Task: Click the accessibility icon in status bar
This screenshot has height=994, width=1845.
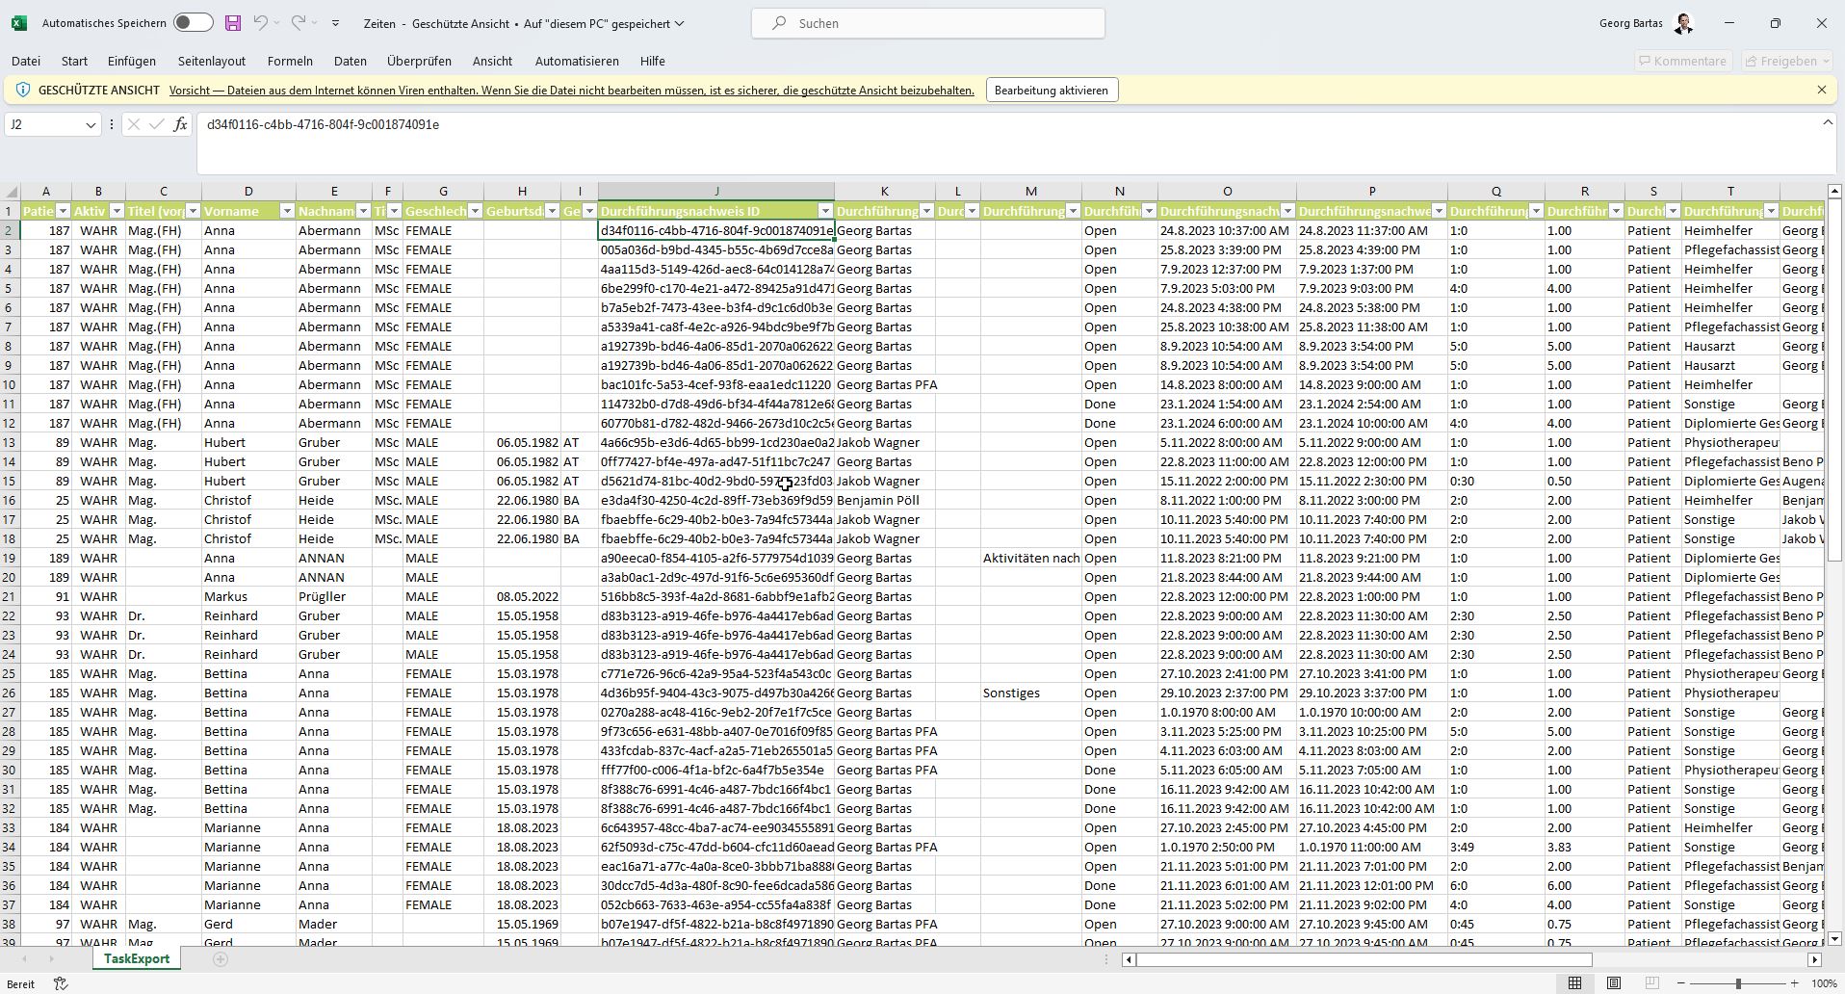Action: (60, 983)
